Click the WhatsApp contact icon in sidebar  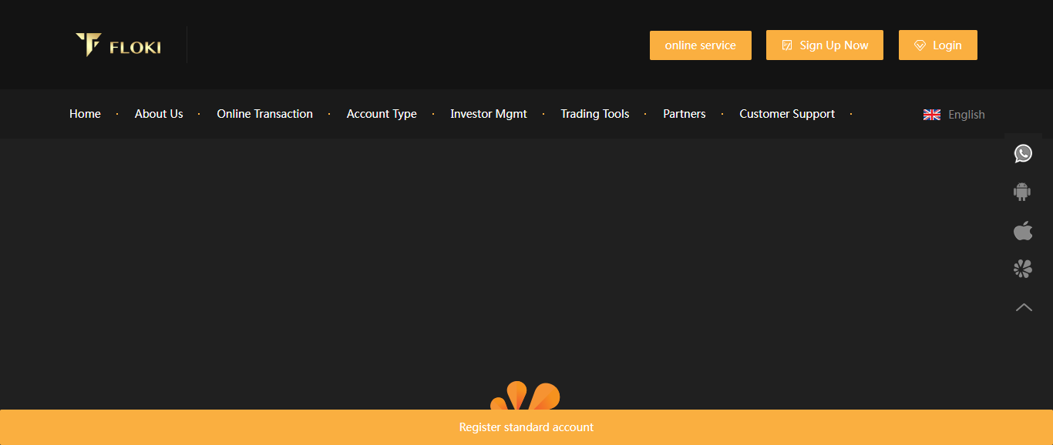[x=1023, y=153]
